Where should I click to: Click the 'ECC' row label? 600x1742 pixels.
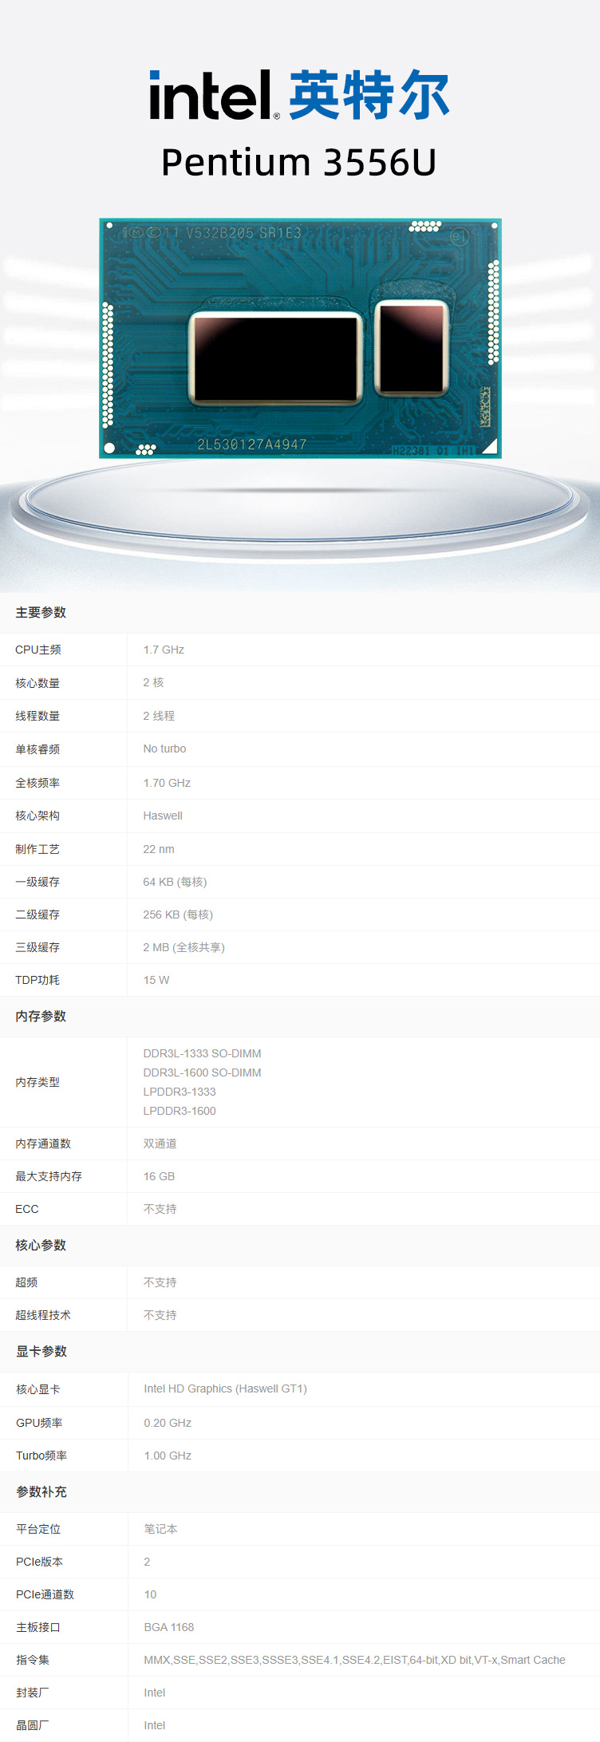(x=27, y=1209)
